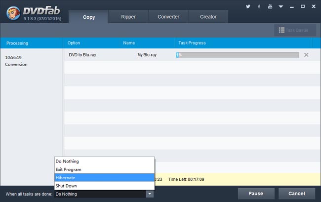Switch to the Creator tab

pyautogui.click(x=208, y=17)
